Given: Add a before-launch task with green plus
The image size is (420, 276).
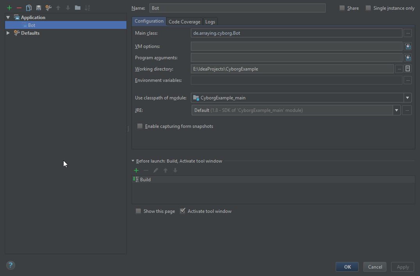Looking at the screenshot, I should (136, 170).
